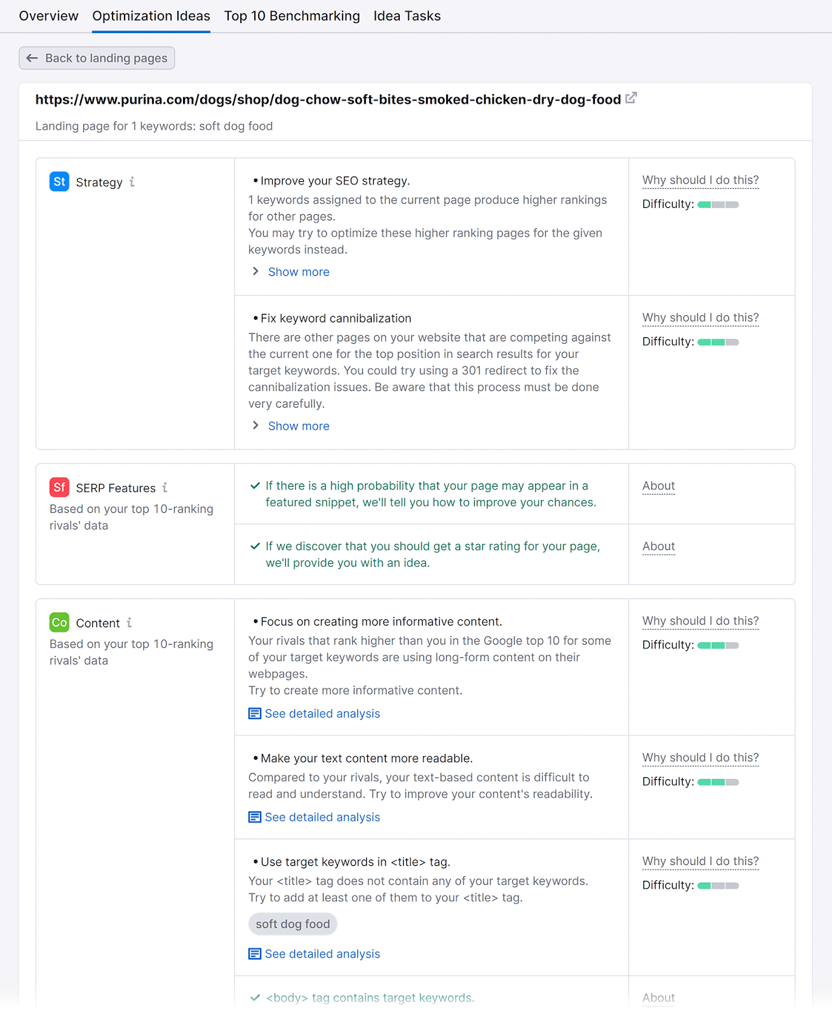Switch to the Overview tab
832x1017 pixels.
click(48, 16)
